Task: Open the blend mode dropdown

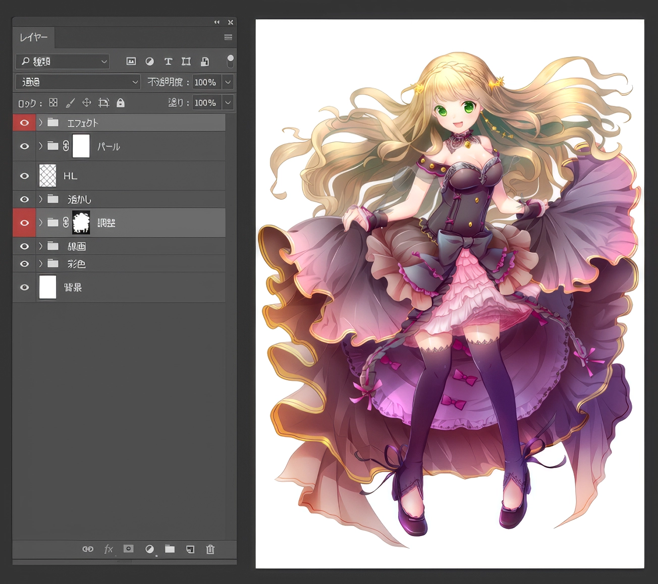Action: pyautogui.click(x=78, y=82)
